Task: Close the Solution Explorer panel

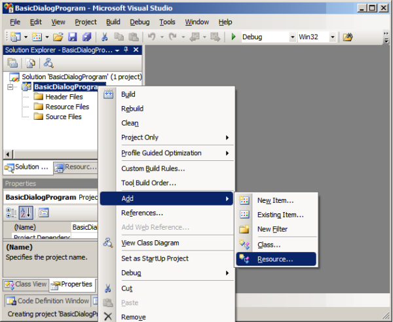Action: coord(136,50)
